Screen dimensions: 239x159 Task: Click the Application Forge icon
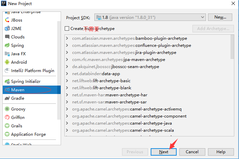[x=7, y=134]
